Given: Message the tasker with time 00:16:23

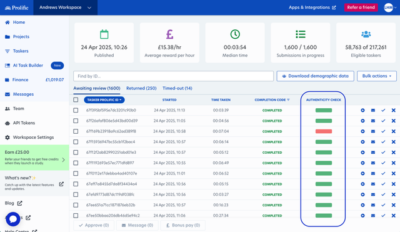Looking at the screenshot, I should coord(373,205).
